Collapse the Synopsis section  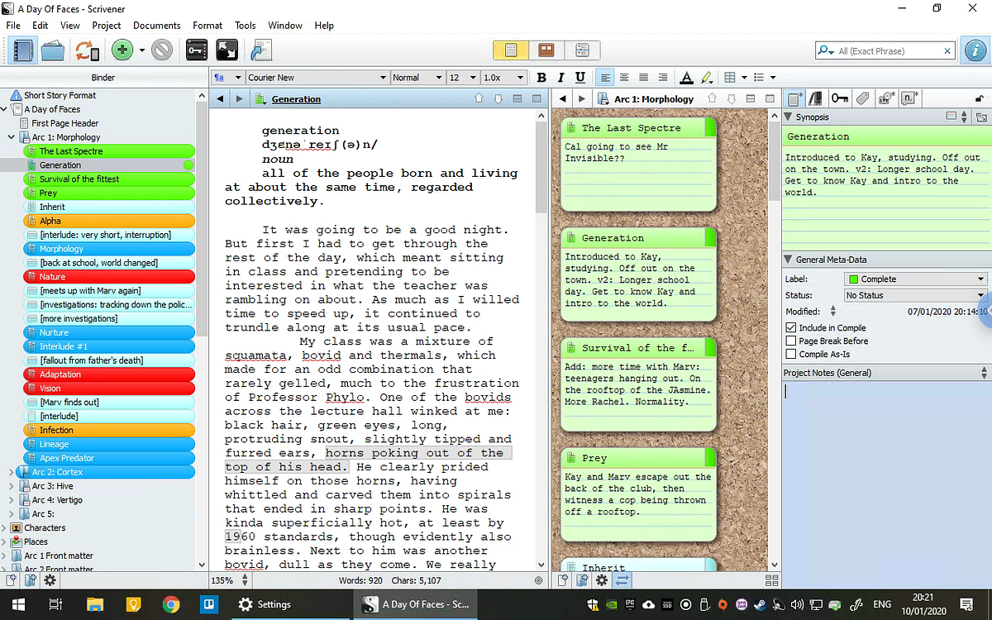coord(788,117)
